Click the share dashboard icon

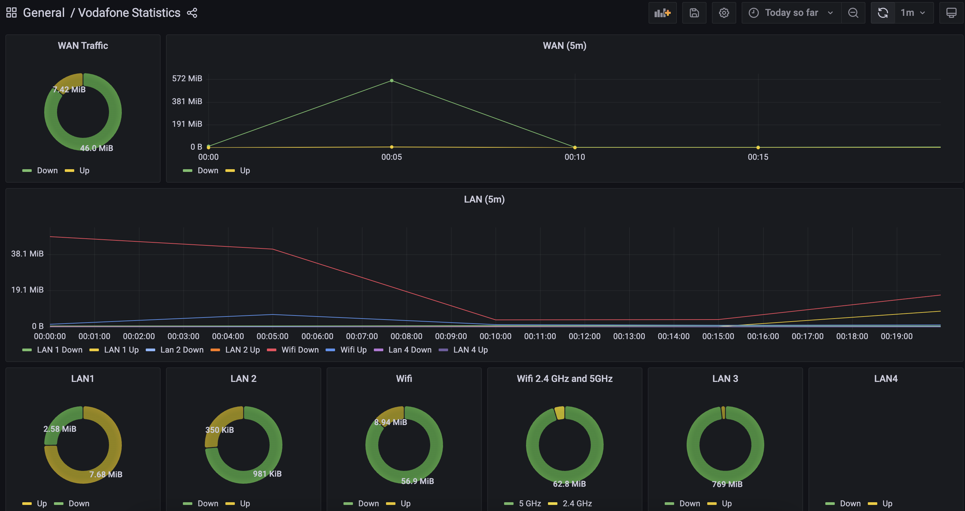tap(192, 13)
